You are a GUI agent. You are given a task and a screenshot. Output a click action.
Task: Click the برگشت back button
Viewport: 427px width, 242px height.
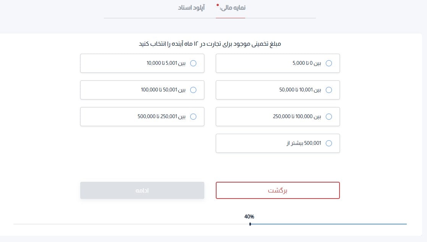click(278, 190)
